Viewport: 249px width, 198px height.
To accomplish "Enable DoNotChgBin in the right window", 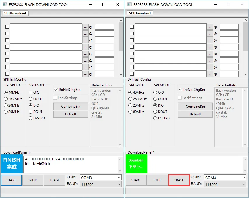I will pyautogui.click(x=180, y=89).
